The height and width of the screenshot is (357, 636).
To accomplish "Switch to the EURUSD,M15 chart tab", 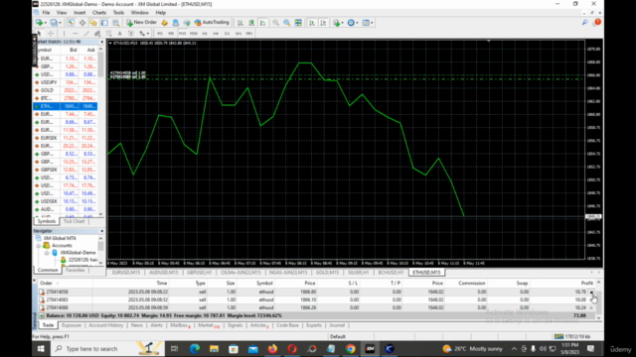I will point(126,273).
